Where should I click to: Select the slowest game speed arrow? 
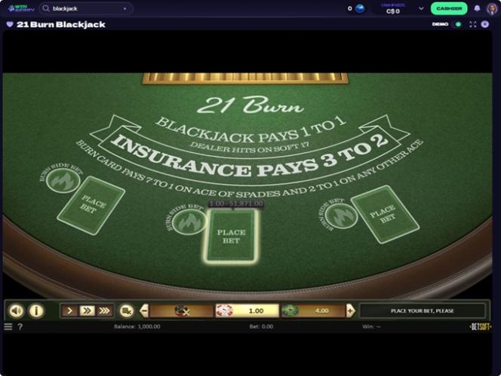(x=70, y=310)
